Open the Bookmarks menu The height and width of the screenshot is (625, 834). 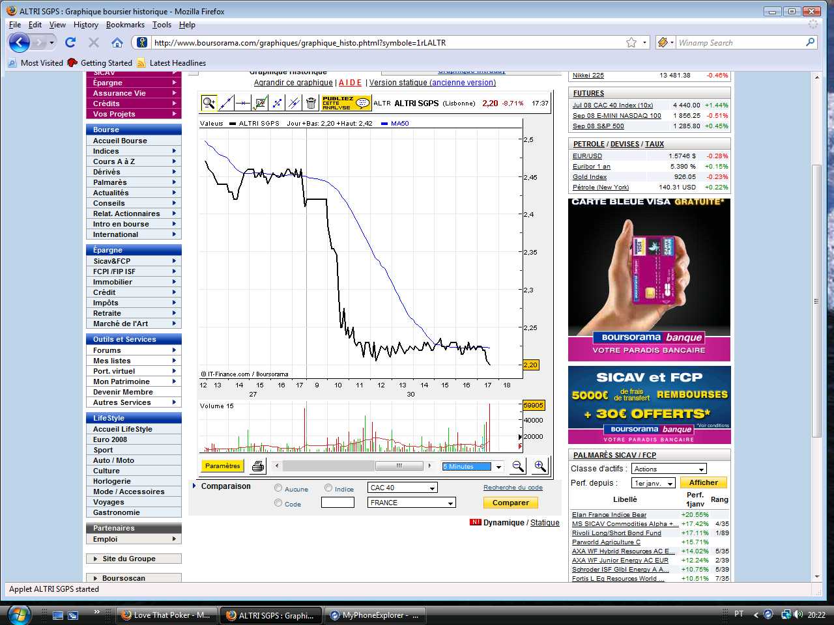pyautogui.click(x=125, y=25)
